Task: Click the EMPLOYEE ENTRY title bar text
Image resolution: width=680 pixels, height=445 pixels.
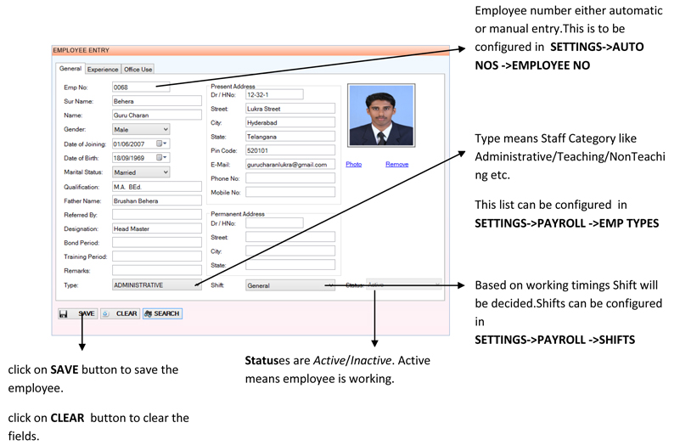Action: [x=81, y=50]
